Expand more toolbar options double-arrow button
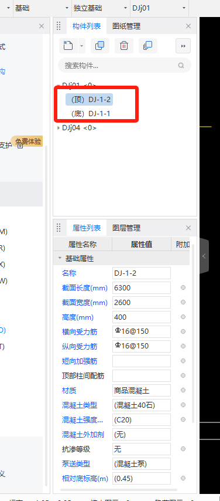Image resolution: width=220 pixels, height=501 pixels. (x=183, y=46)
